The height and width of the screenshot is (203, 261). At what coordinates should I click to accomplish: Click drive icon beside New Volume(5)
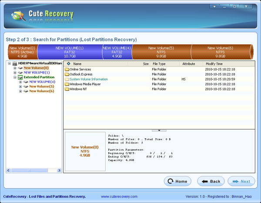tap(26, 87)
